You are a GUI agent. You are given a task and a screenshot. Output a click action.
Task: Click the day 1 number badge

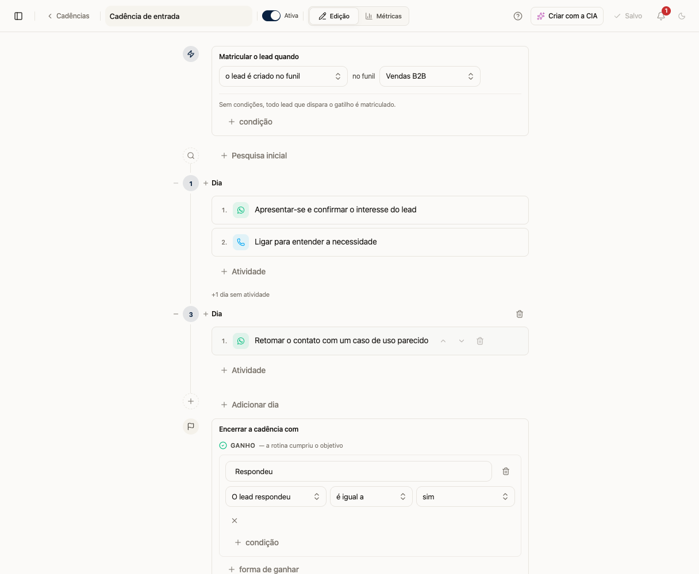[191, 183]
